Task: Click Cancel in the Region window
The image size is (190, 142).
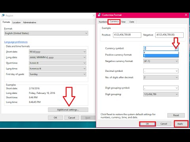Action: tap(72, 118)
